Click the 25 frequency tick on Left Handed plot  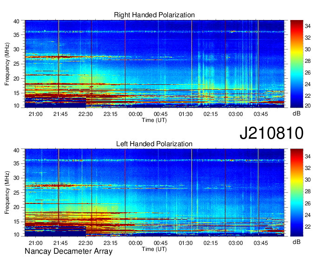point(16,193)
